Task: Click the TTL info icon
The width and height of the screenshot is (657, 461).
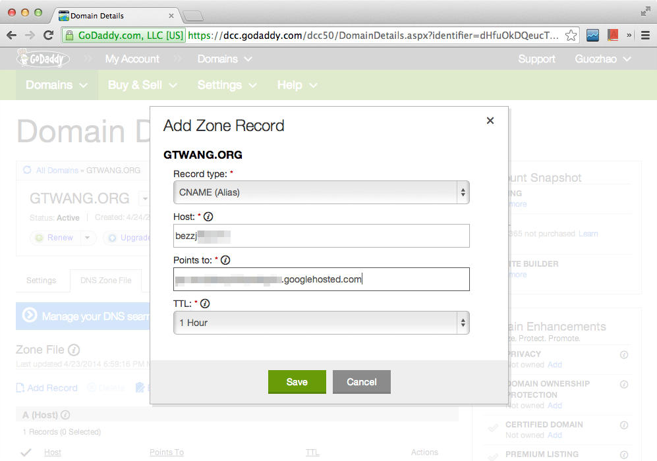Action: [x=205, y=304]
